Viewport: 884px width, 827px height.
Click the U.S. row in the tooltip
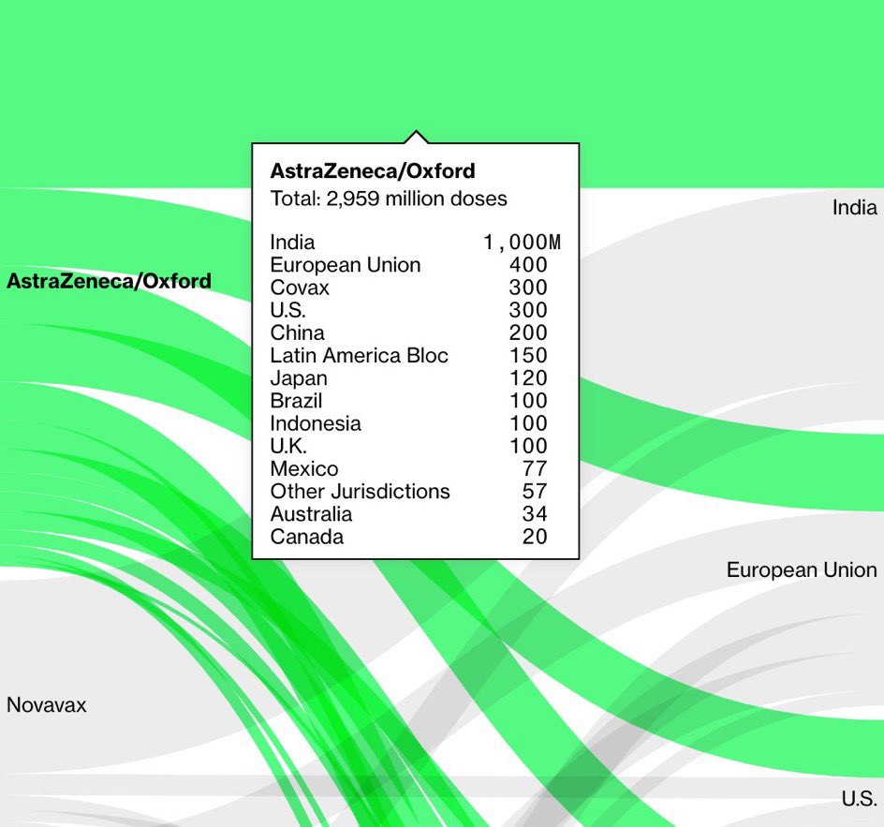pos(416,310)
